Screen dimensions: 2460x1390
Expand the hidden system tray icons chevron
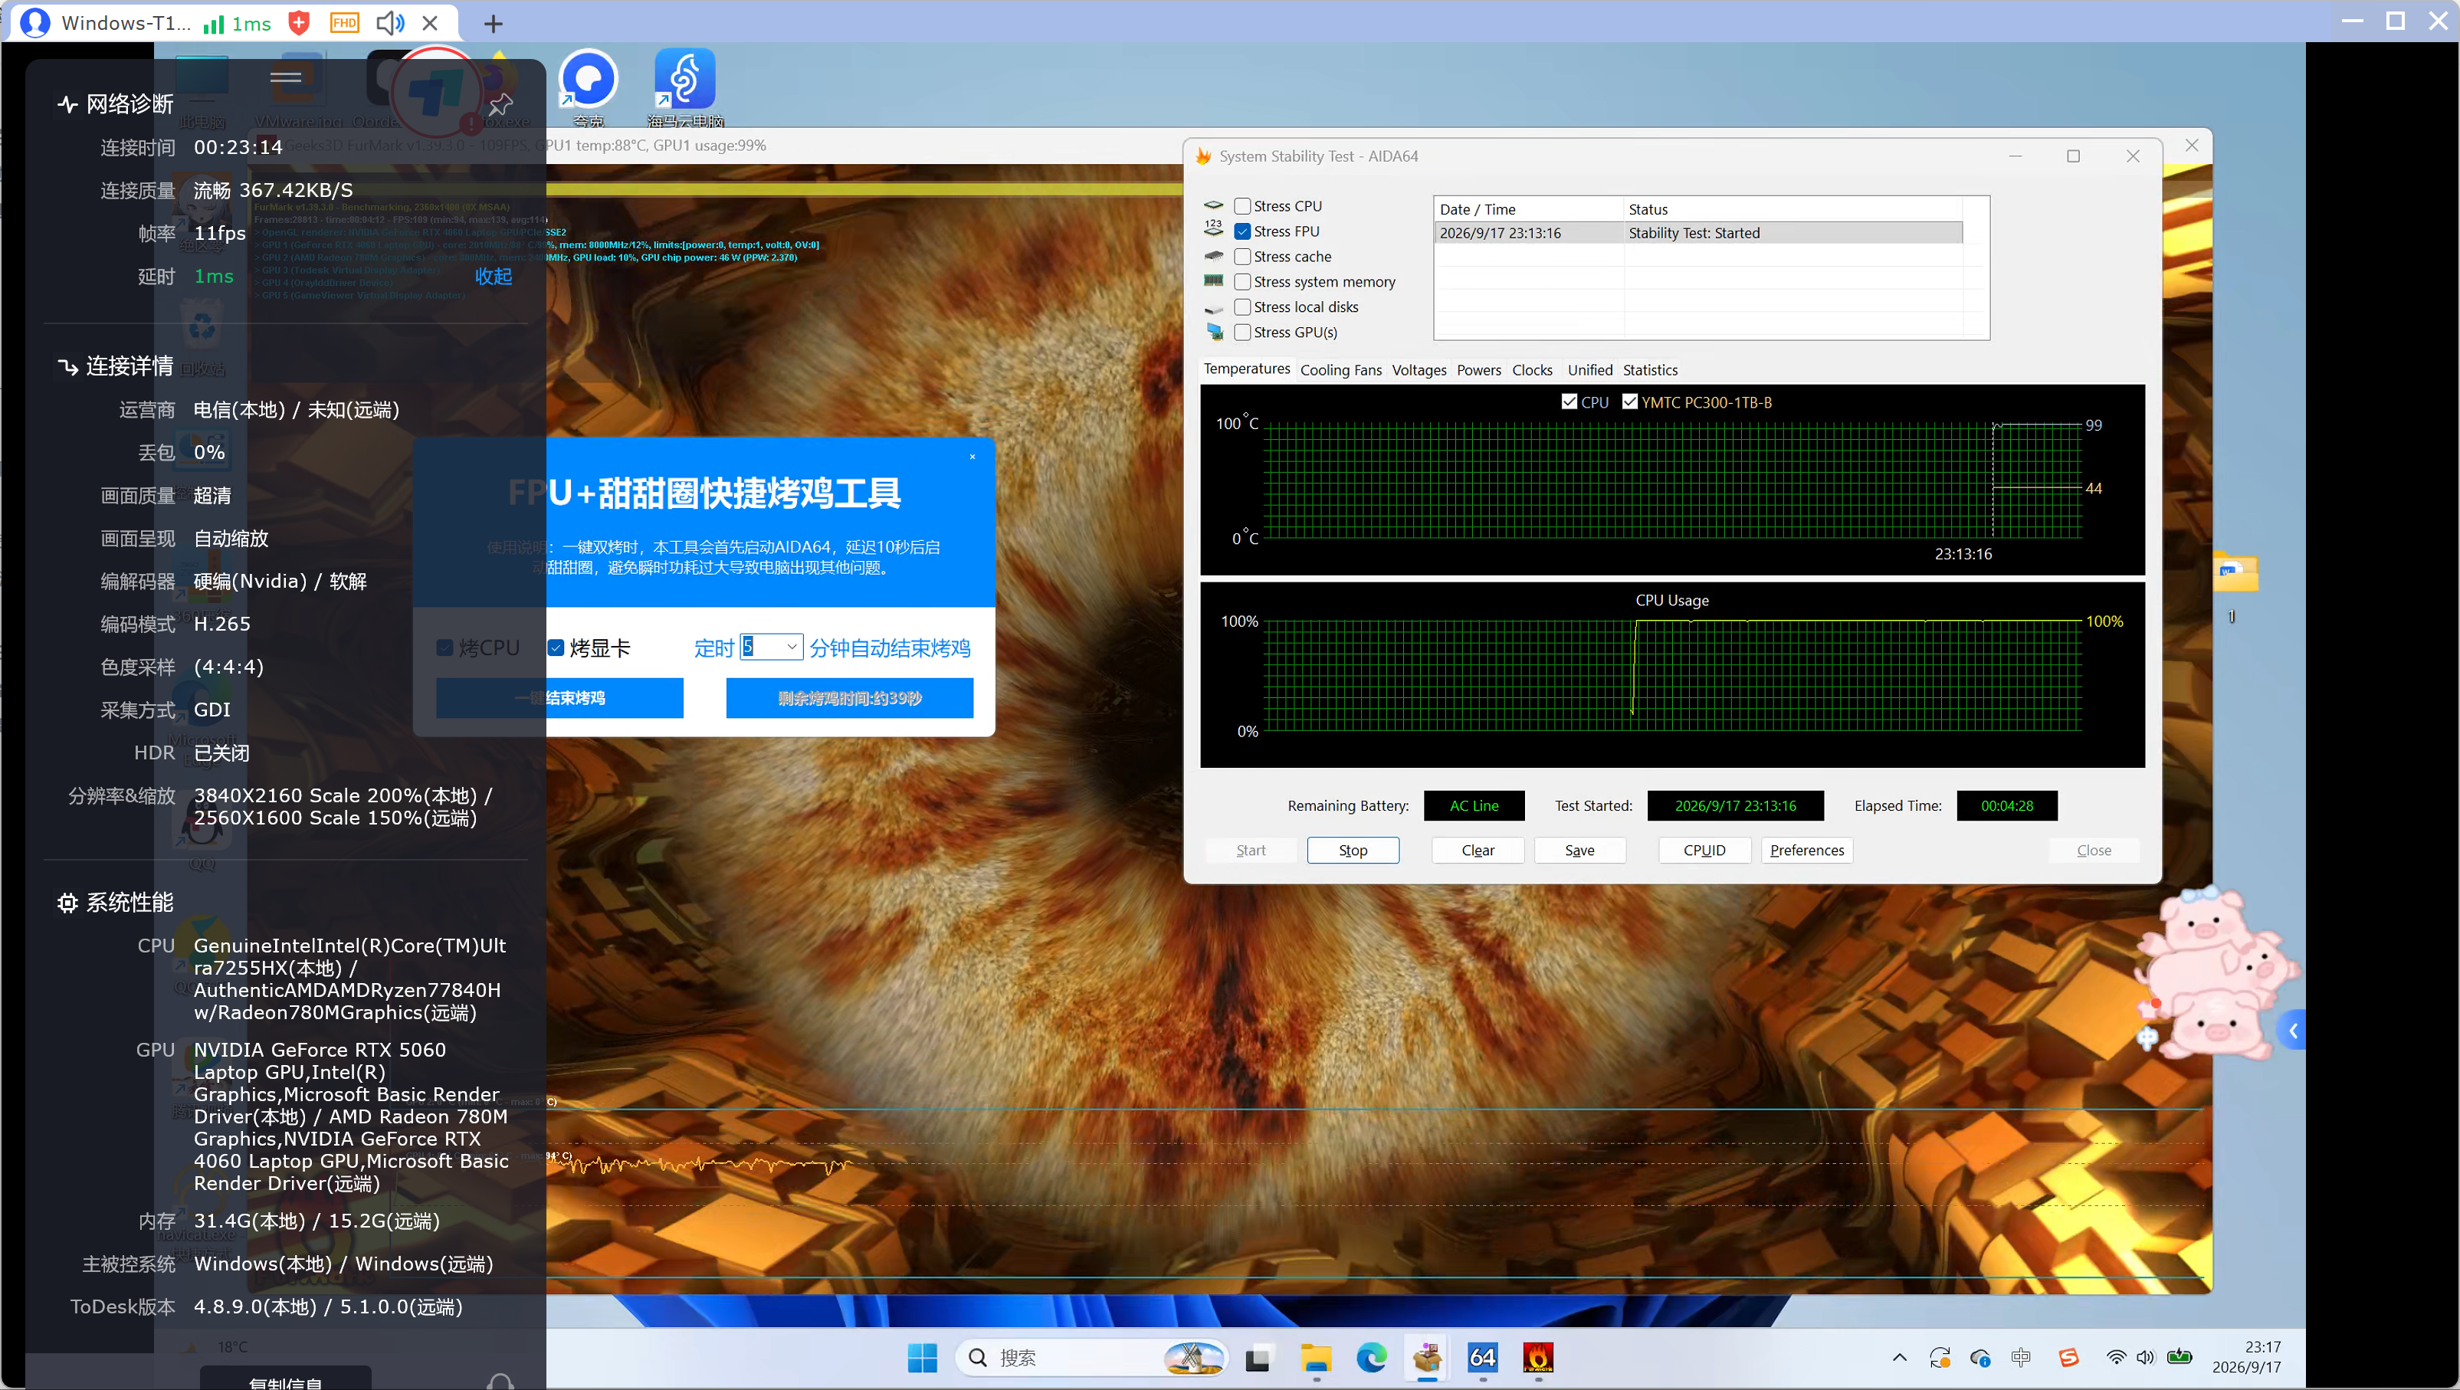click(1900, 1356)
